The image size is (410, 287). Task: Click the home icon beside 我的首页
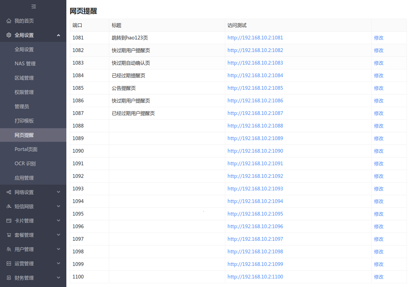(x=9, y=21)
